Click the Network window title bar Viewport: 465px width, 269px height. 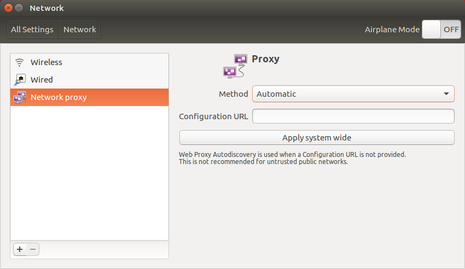pos(219,8)
